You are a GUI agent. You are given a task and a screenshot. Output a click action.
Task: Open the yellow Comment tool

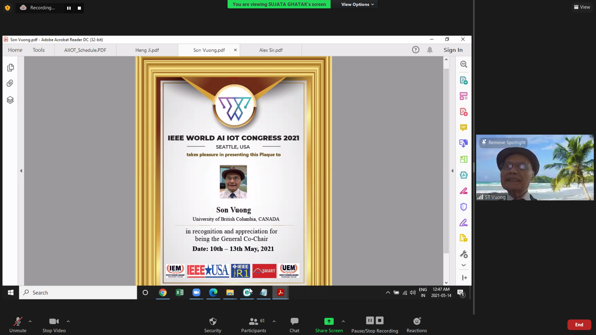(463, 127)
